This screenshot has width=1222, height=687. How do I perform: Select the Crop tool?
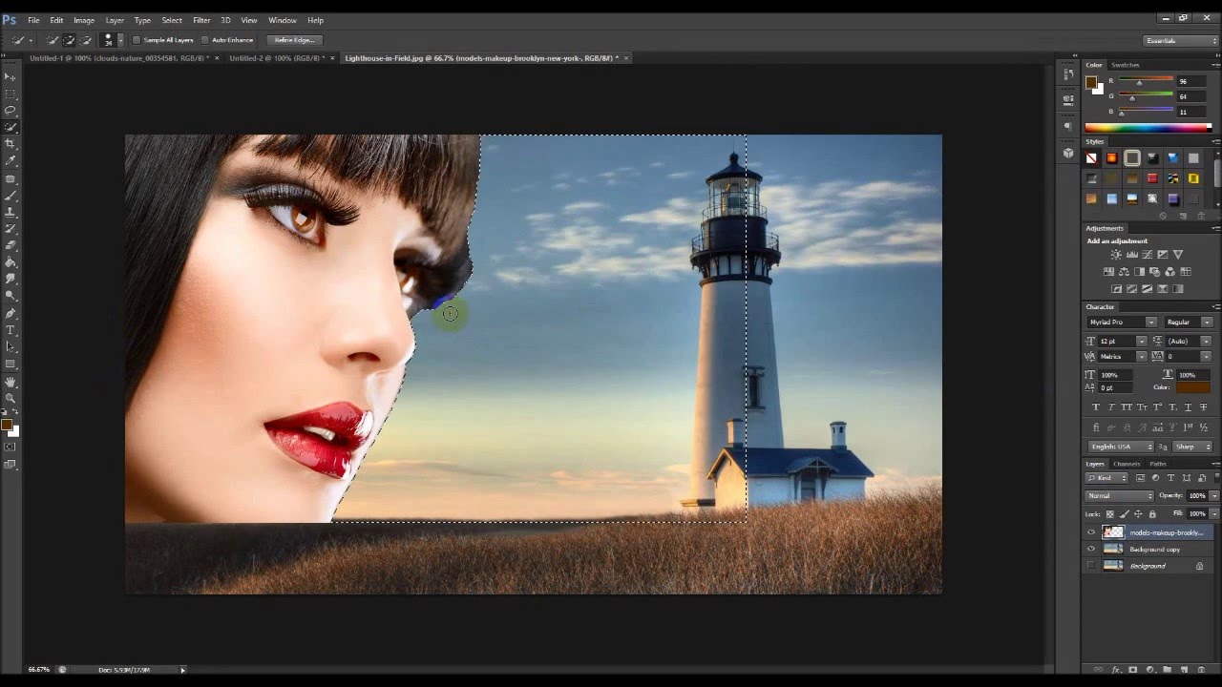(x=11, y=143)
